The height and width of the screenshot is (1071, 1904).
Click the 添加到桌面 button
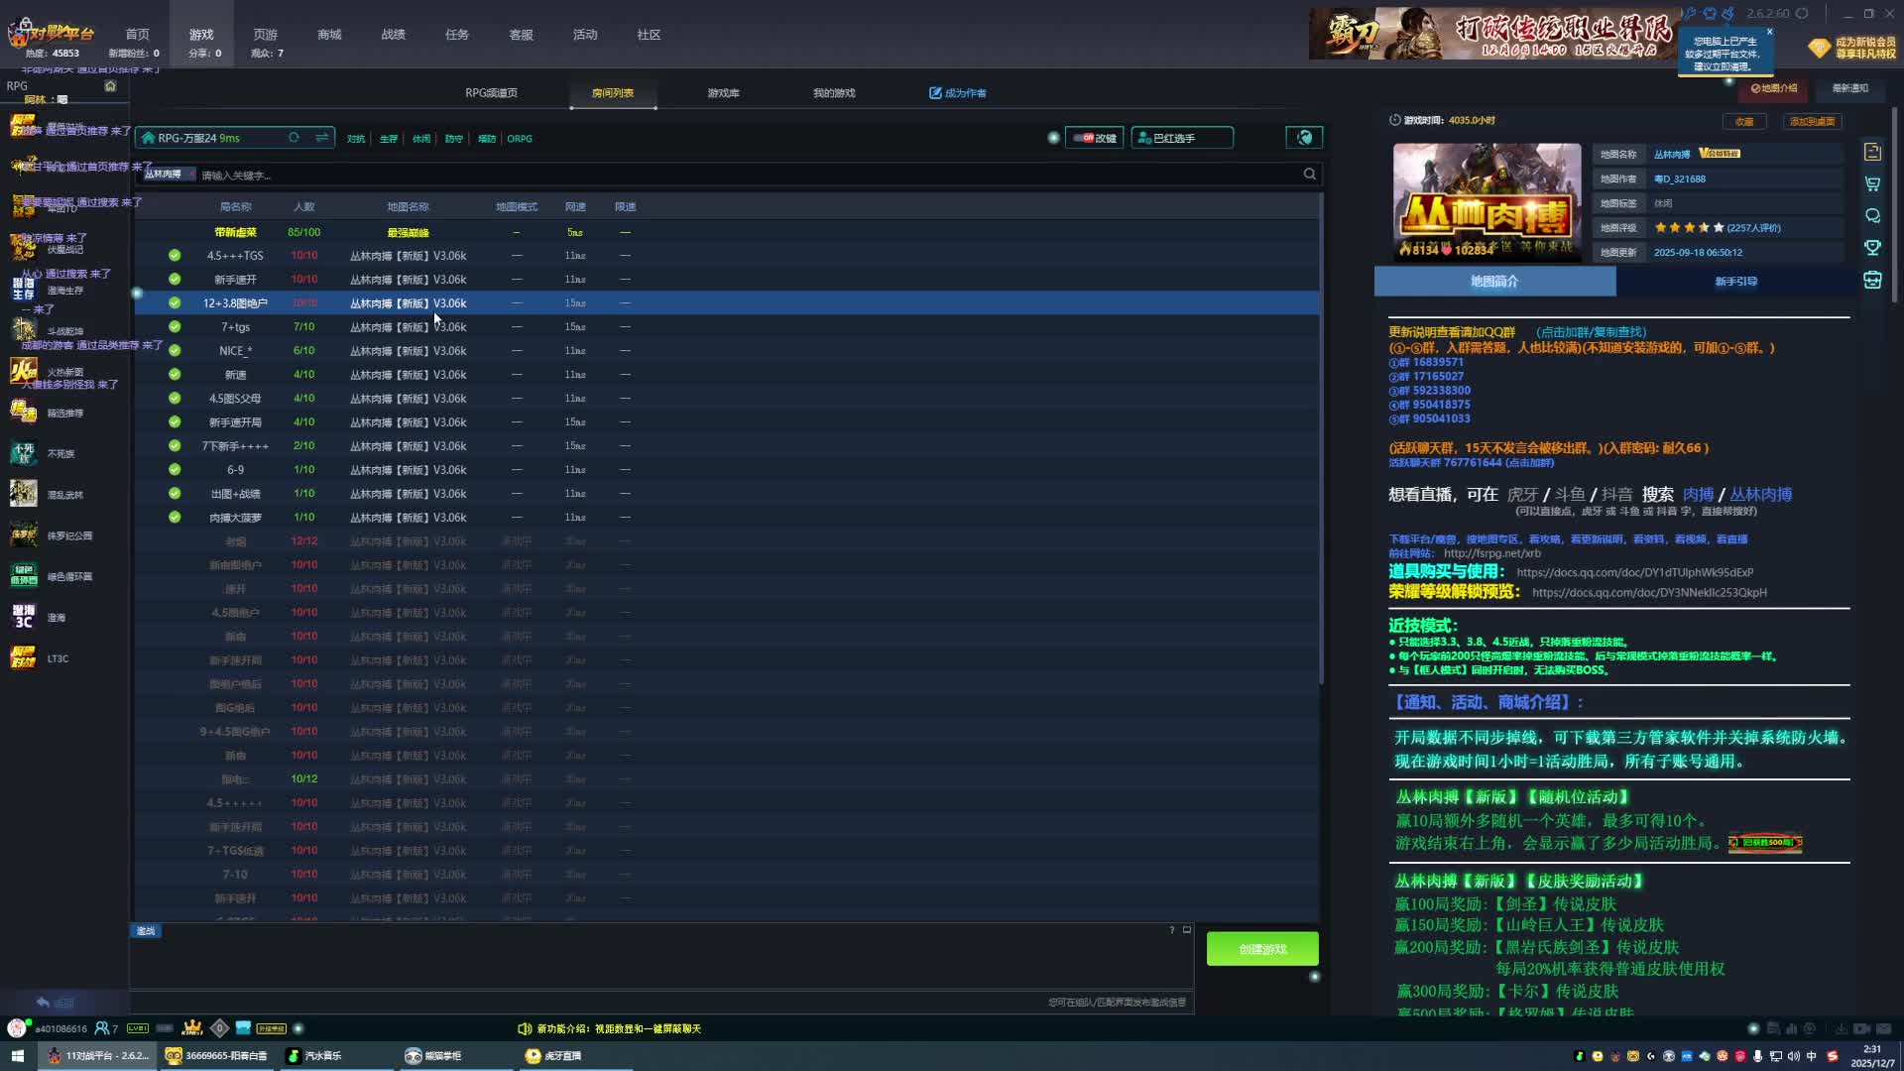(1812, 121)
